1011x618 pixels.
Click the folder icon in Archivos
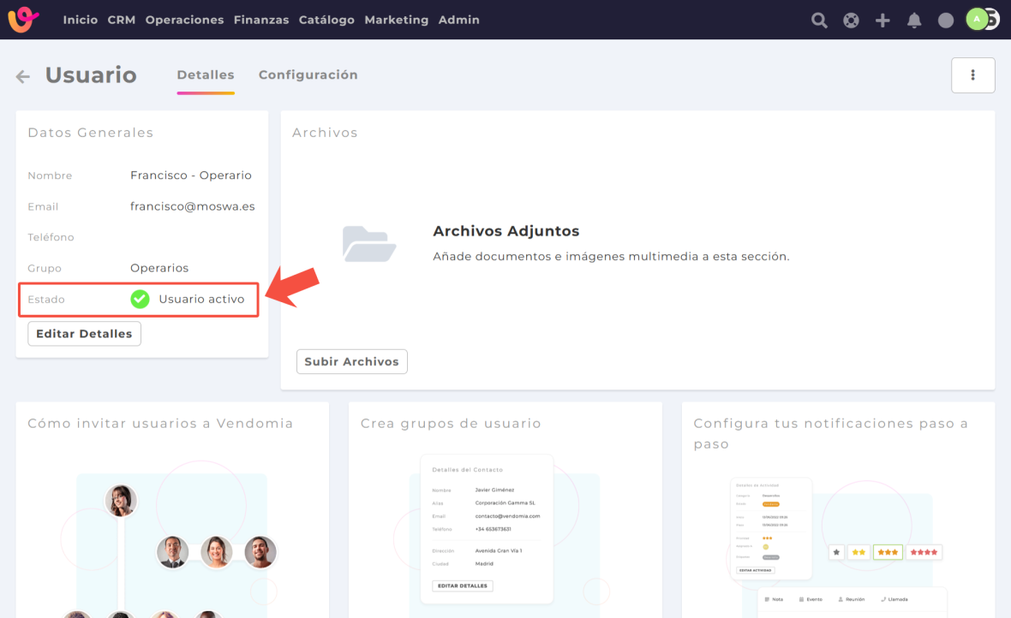(x=369, y=244)
